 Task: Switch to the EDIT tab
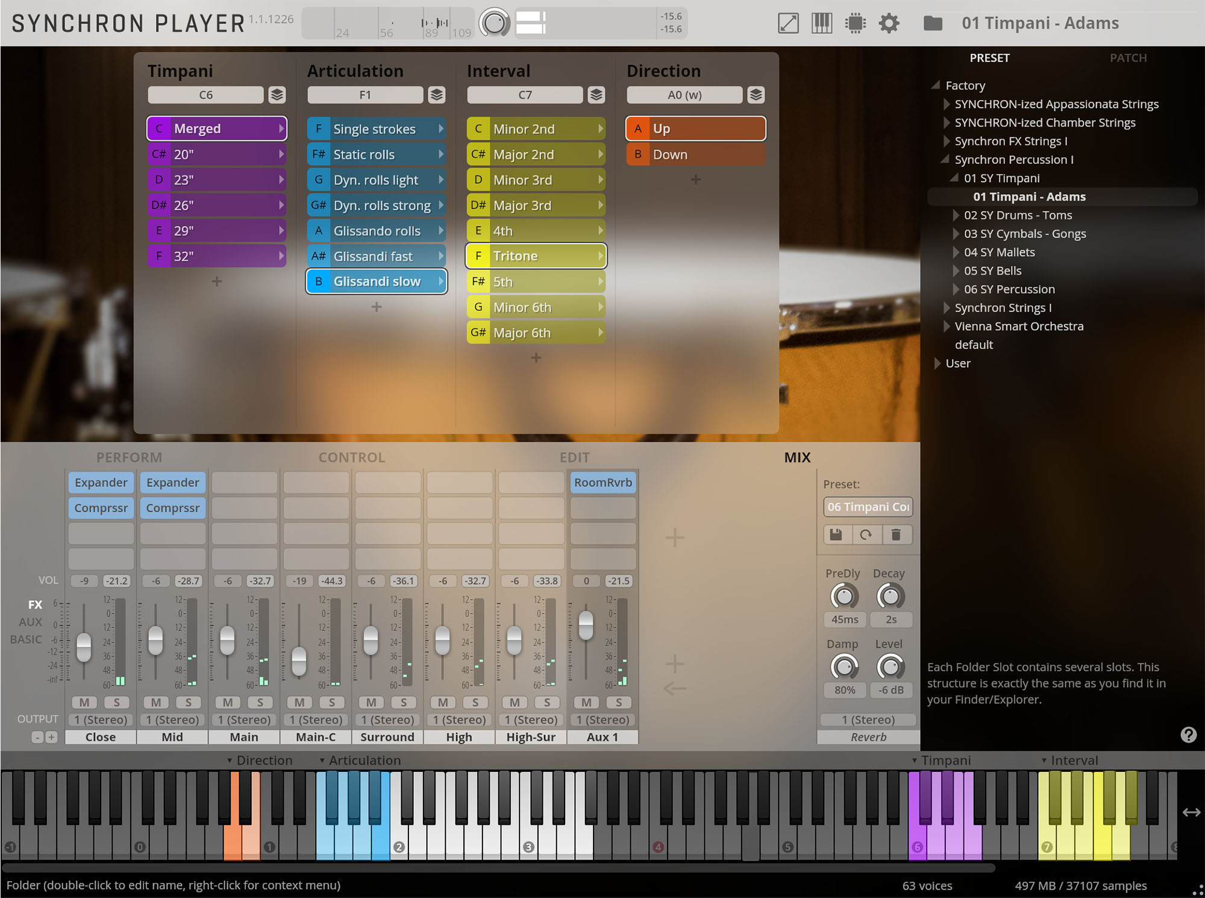pyautogui.click(x=575, y=457)
